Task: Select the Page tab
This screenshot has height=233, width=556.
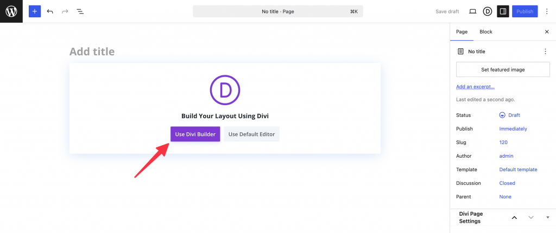Action: coord(462,32)
